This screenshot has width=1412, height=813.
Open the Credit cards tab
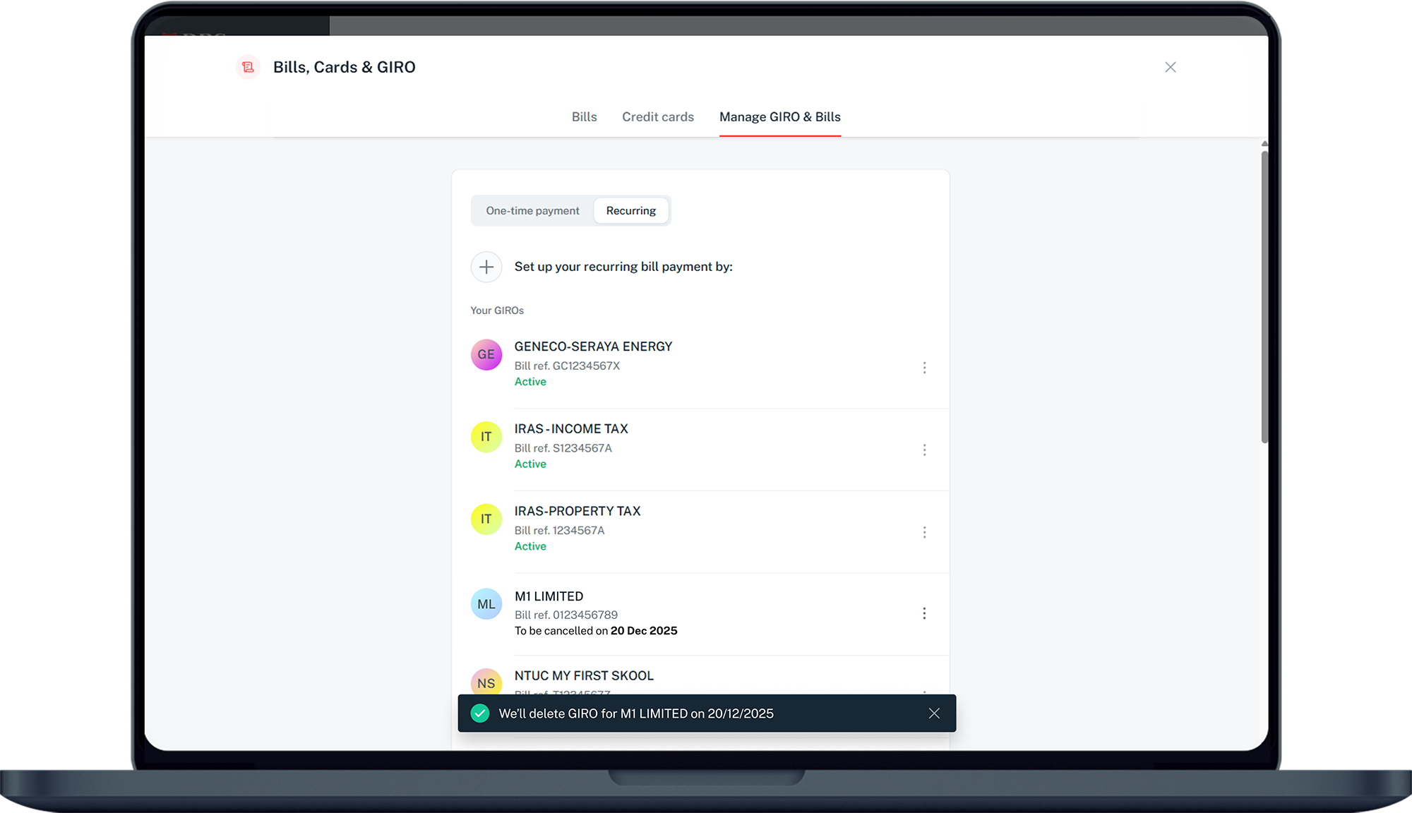coord(658,117)
